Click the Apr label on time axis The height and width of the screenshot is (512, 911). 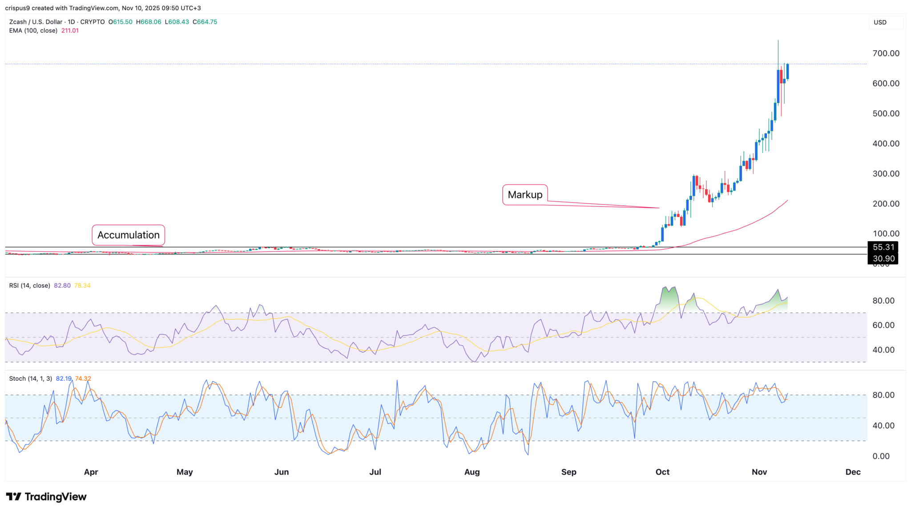tap(91, 472)
